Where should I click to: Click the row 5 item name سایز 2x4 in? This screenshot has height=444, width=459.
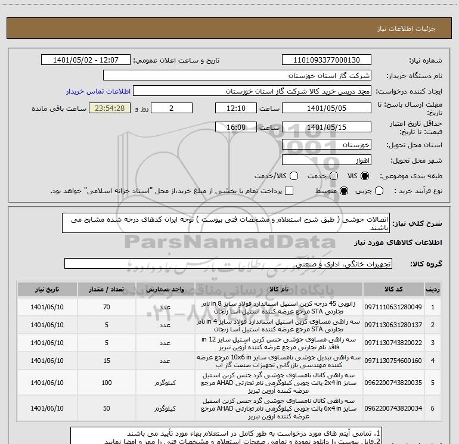(279, 383)
